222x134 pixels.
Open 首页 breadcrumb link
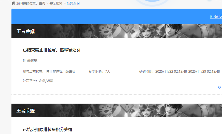coord(42,3)
